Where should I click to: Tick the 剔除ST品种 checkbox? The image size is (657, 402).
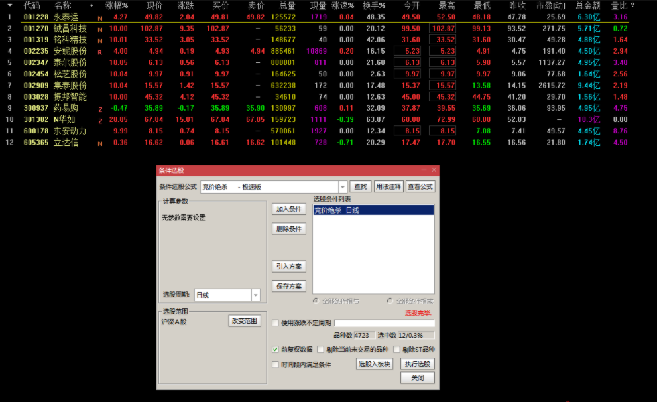pos(397,349)
